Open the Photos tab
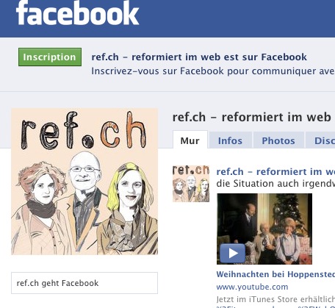This screenshot has width=335, height=308. point(278,140)
